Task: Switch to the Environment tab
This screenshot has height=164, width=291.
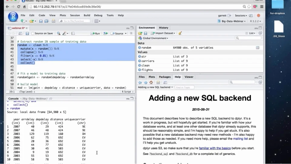Action: tap(147, 28)
